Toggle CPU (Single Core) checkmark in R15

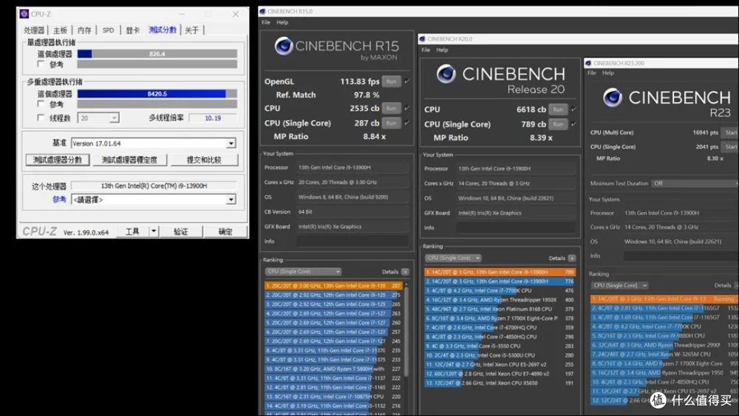pos(406,122)
